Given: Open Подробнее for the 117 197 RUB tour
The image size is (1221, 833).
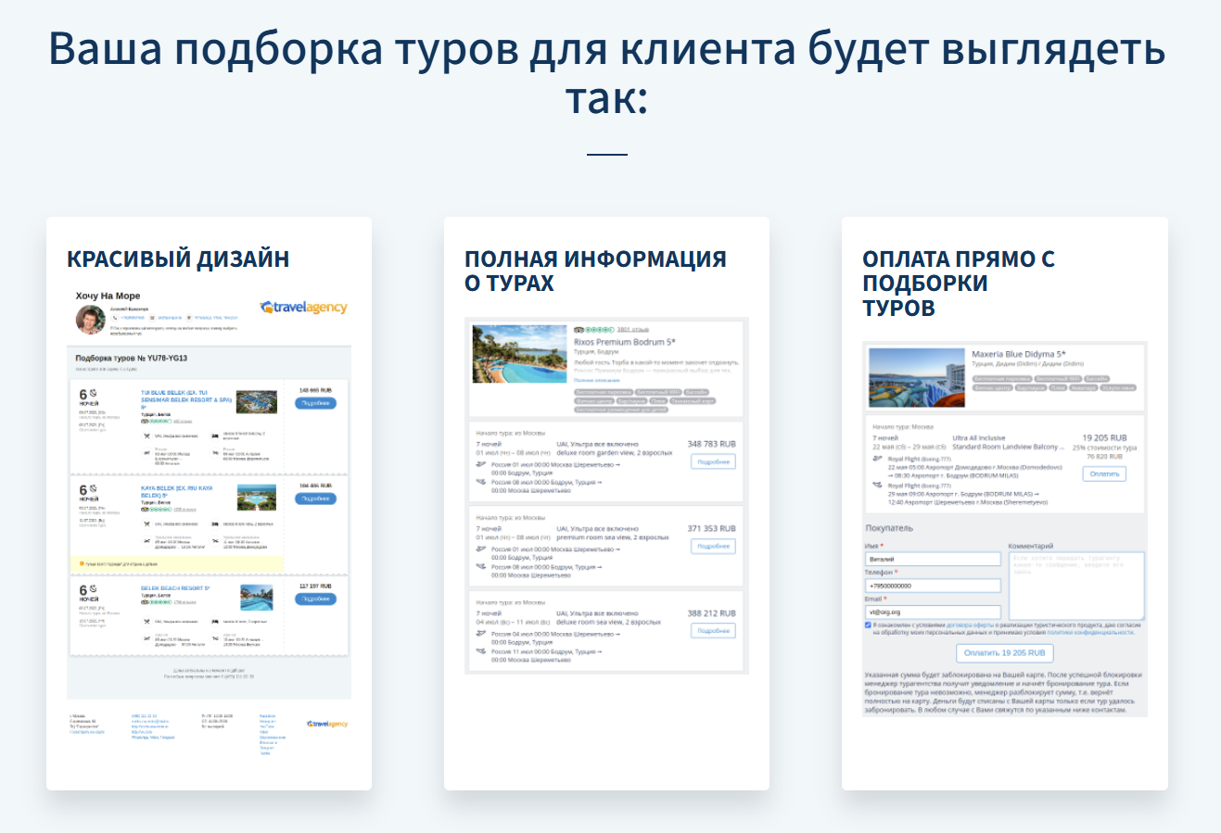Looking at the screenshot, I should tap(315, 599).
